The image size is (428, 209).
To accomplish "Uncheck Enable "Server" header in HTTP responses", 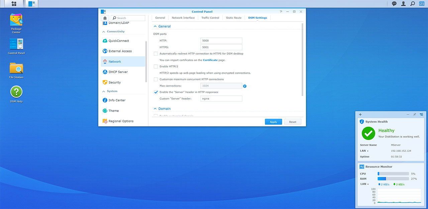I will coord(155,92).
